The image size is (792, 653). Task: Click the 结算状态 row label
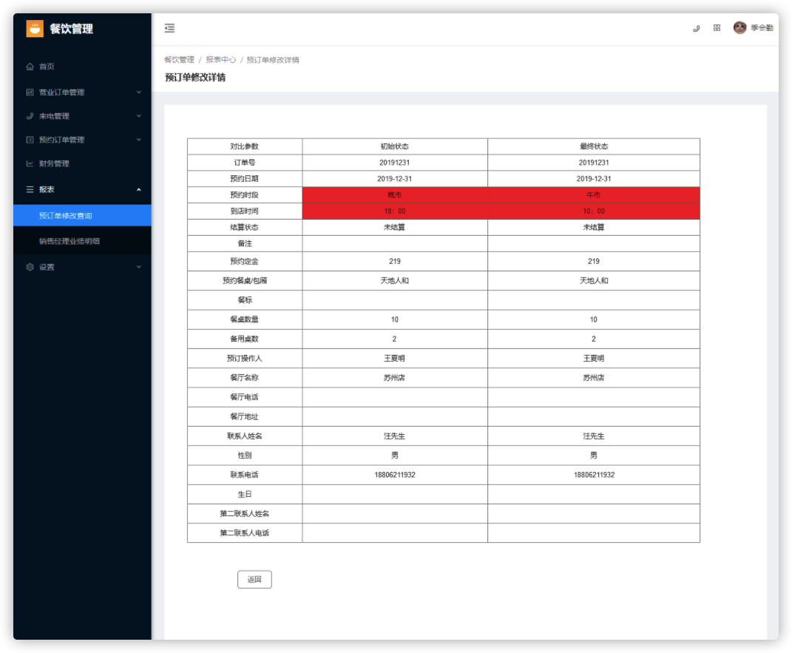[245, 227]
